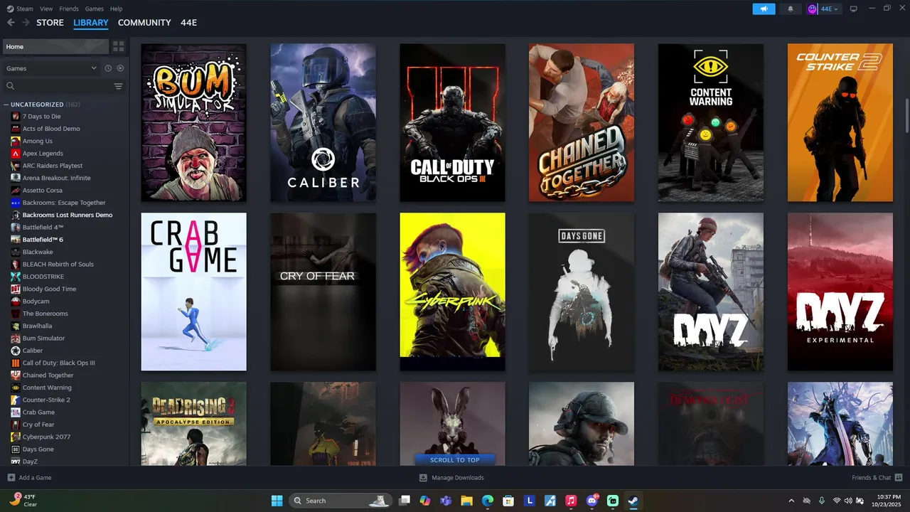The image size is (910, 512).
Task: Click Add a Game link
Action: 35,478
